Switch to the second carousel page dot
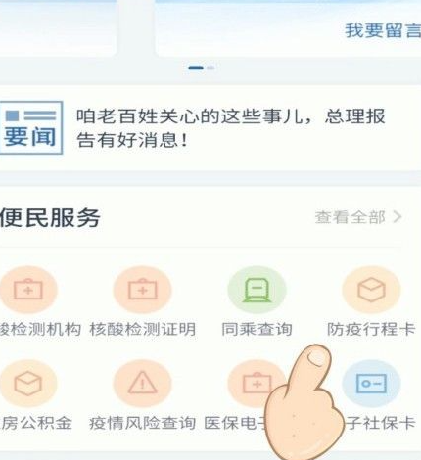Screen dimensions: 421x460 210,68
